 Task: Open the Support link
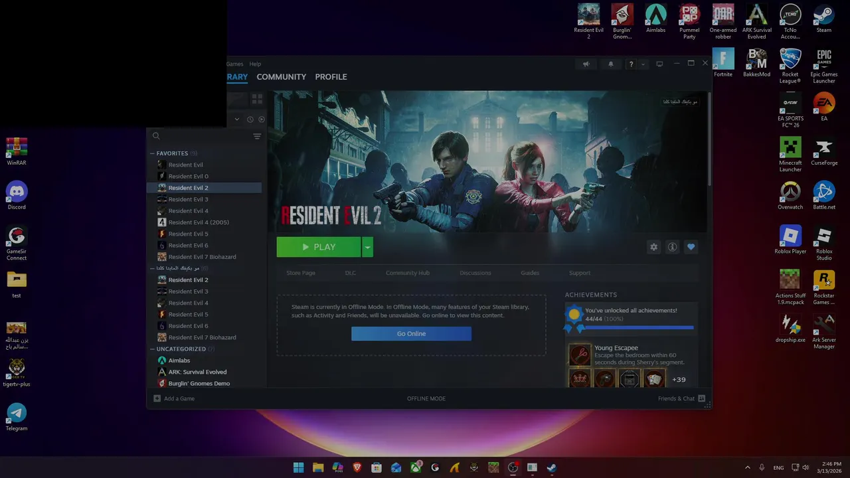pos(579,273)
